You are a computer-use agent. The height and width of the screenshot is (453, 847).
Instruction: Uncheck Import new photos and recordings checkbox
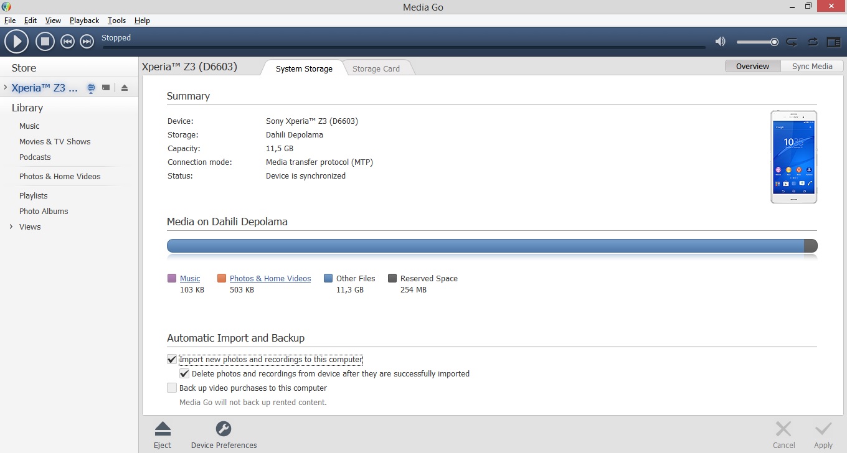172,359
